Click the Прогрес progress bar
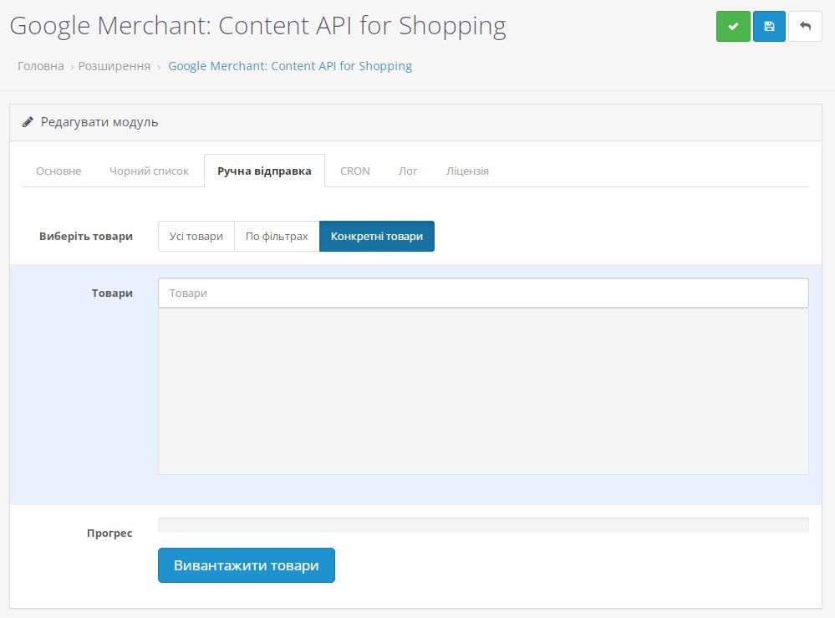This screenshot has height=618, width=835. click(482, 524)
